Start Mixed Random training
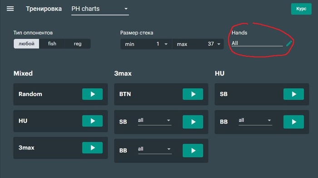The width and height of the screenshot is (318, 178). point(92,94)
